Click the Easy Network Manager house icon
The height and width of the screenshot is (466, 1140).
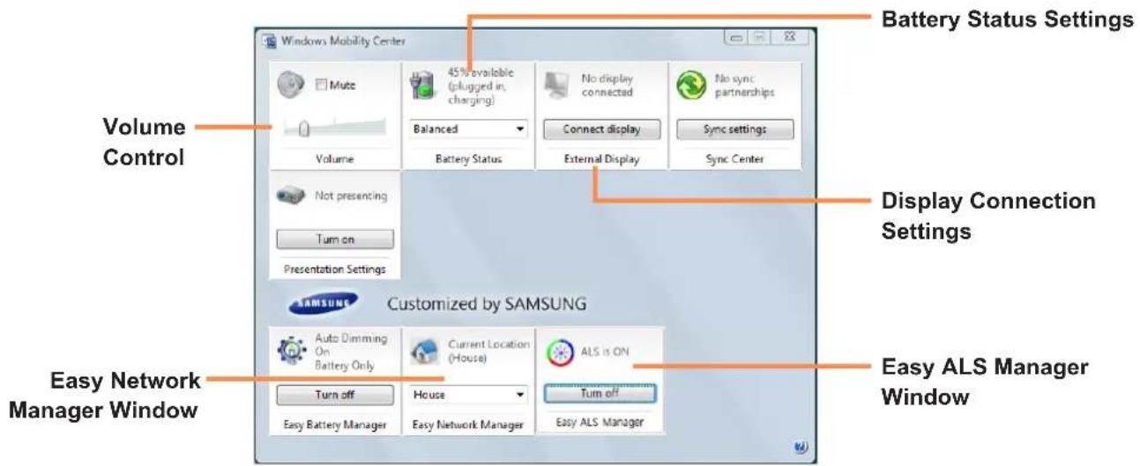(x=424, y=352)
